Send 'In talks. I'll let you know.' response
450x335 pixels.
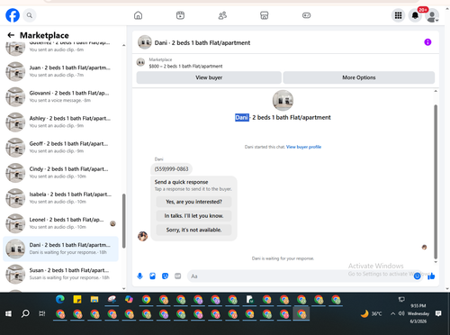[x=193, y=216]
